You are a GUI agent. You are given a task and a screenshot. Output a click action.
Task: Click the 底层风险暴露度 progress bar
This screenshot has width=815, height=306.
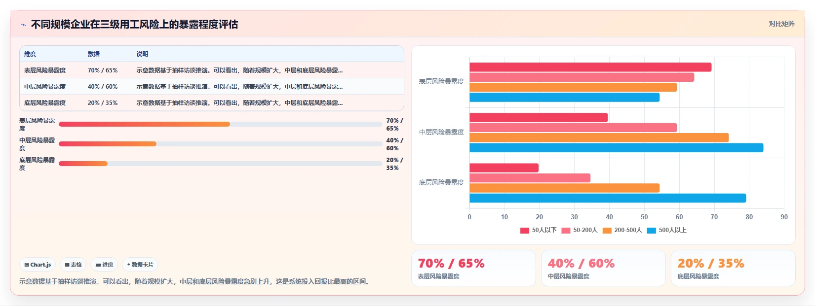coord(221,164)
